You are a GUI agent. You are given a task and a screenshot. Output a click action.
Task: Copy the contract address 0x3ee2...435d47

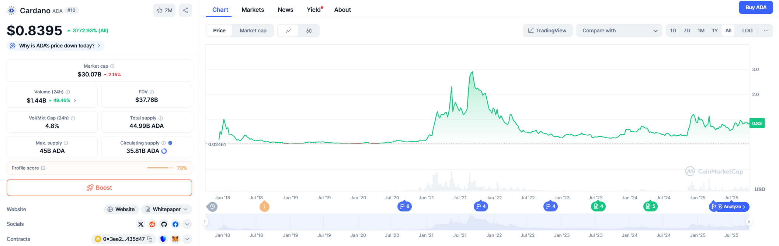[150, 239]
